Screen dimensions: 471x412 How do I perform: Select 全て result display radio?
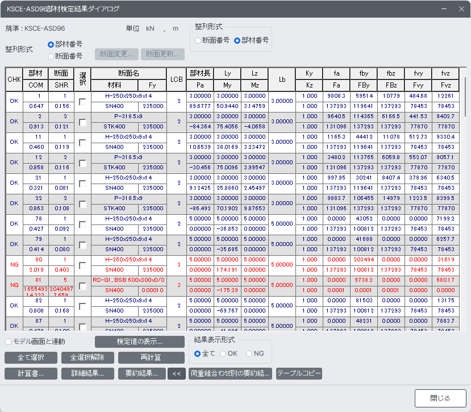pos(197,353)
